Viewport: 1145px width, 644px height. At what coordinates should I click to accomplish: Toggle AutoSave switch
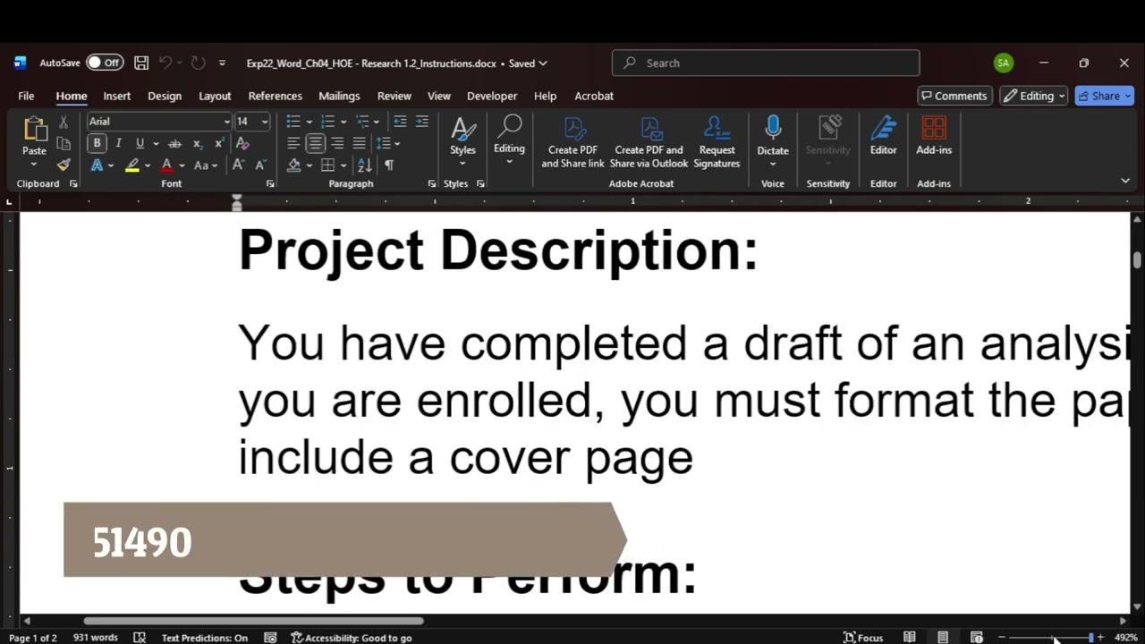pos(105,63)
